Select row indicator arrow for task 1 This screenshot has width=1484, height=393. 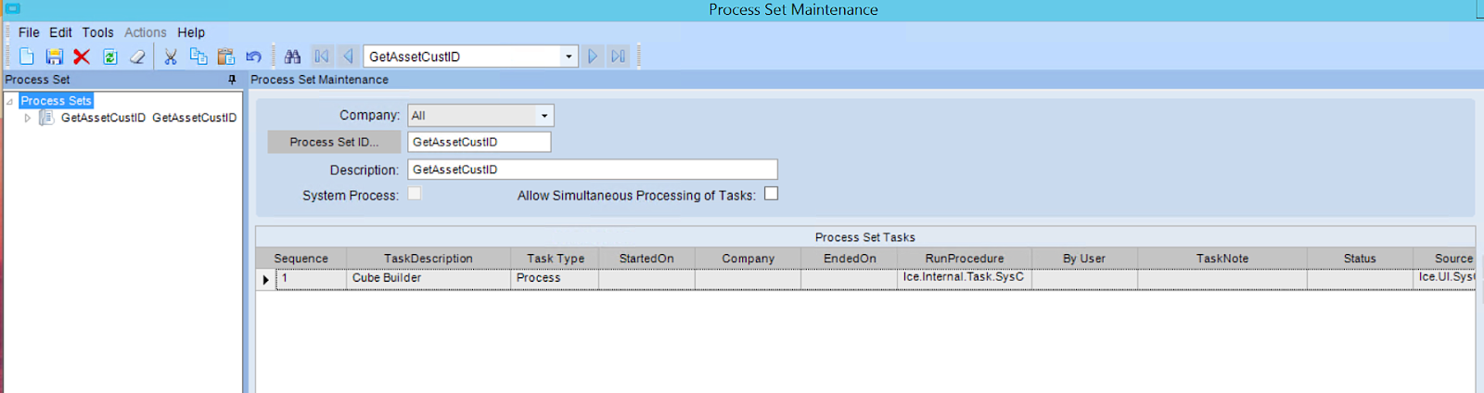click(266, 279)
